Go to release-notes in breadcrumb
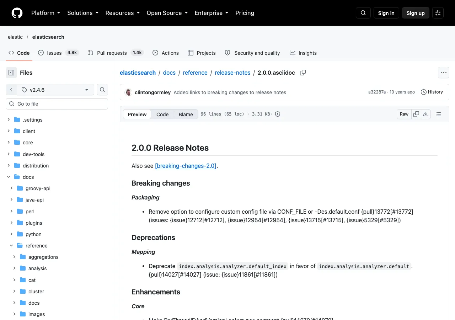The image size is (455, 320). pos(232,73)
